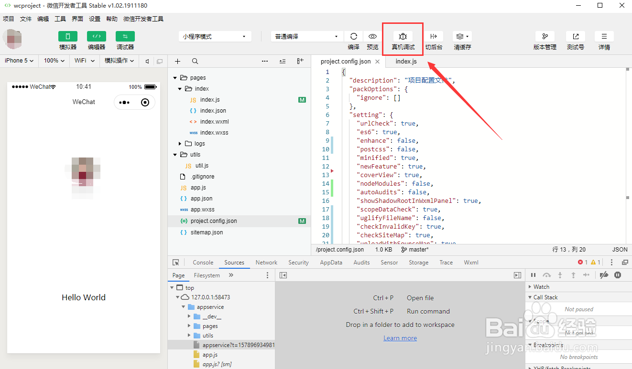The width and height of the screenshot is (632, 369).
Task: Click the JSON language mode indicator
Action: pos(620,250)
